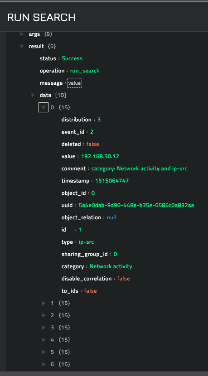Click the args key label

click(x=34, y=34)
